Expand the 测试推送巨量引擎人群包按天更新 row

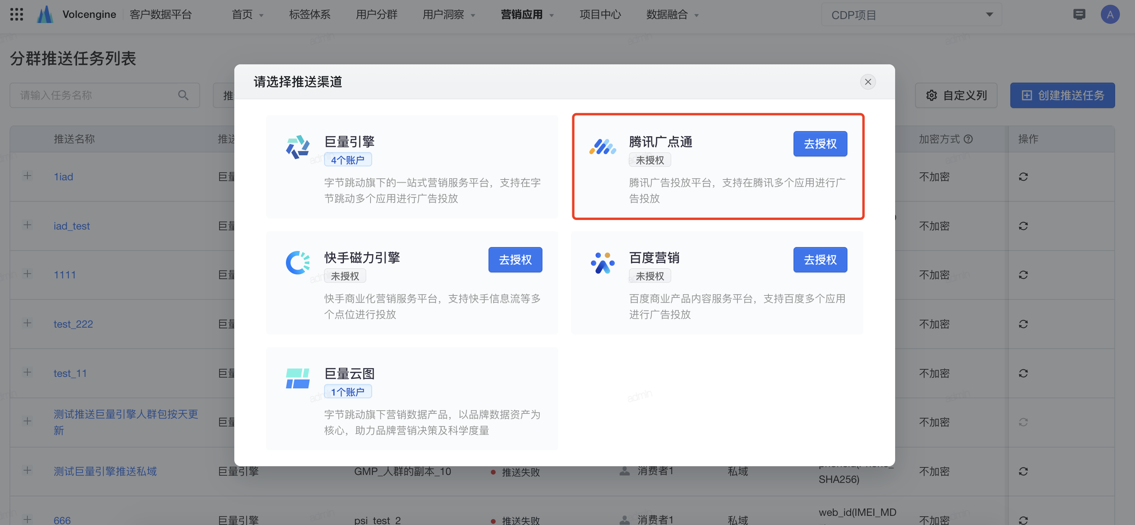[x=27, y=421]
